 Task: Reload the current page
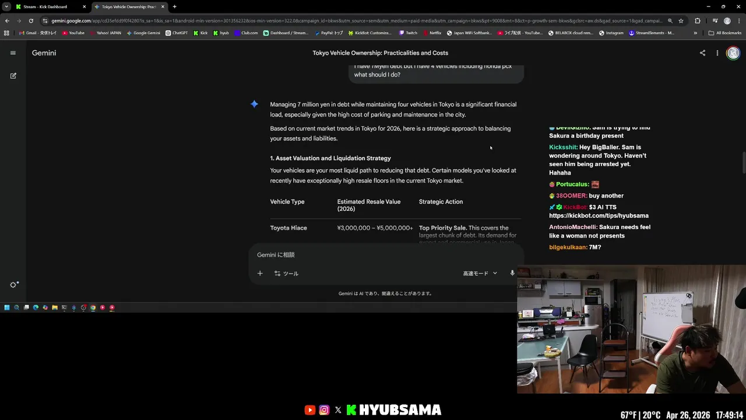tap(31, 20)
